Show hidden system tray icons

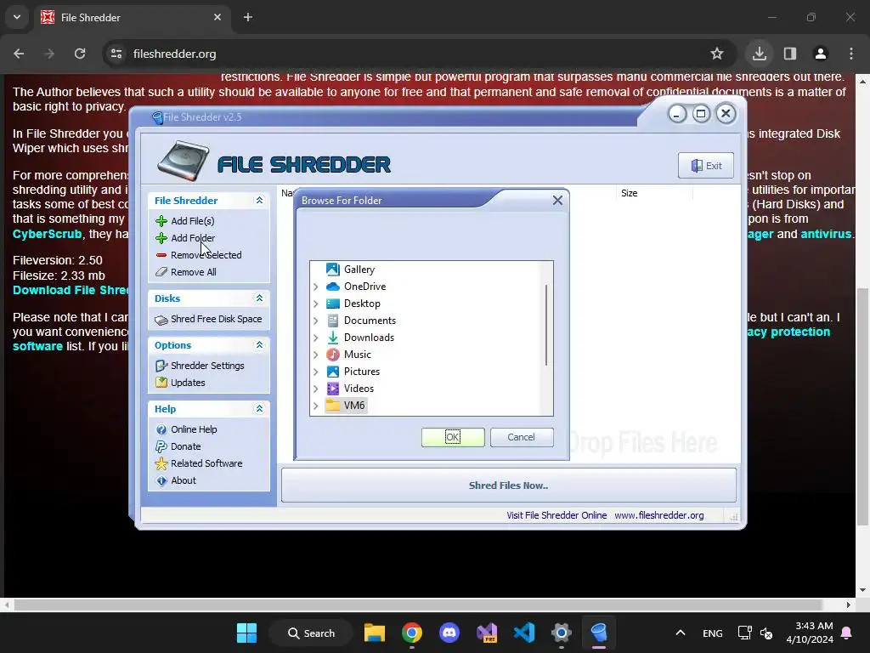[681, 633]
